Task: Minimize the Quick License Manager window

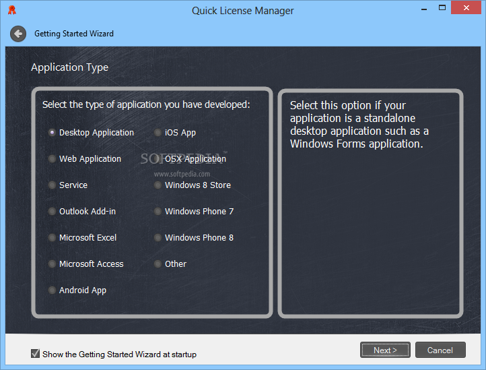Action: pyautogui.click(x=424, y=8)
